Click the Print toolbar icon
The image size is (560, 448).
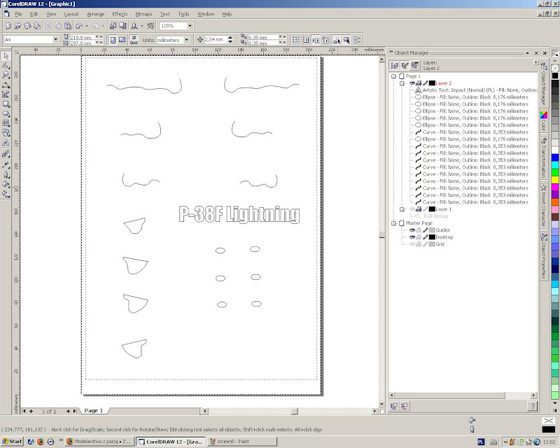coord(37,26)
